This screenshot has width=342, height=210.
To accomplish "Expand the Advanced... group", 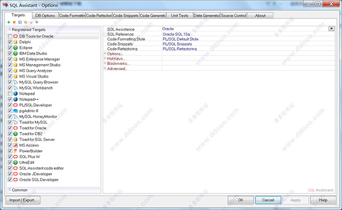I will 105,68.
